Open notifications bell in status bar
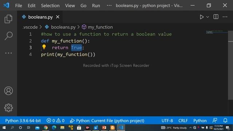233x131 pixels. 225,120
